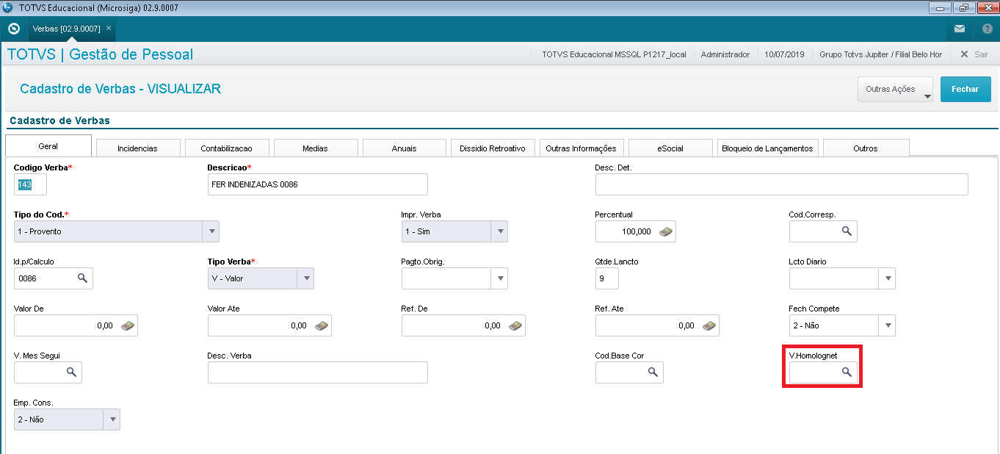Switch to the Incidencias tab
This screenshot has height=454, width=1000.
(137, 148)
